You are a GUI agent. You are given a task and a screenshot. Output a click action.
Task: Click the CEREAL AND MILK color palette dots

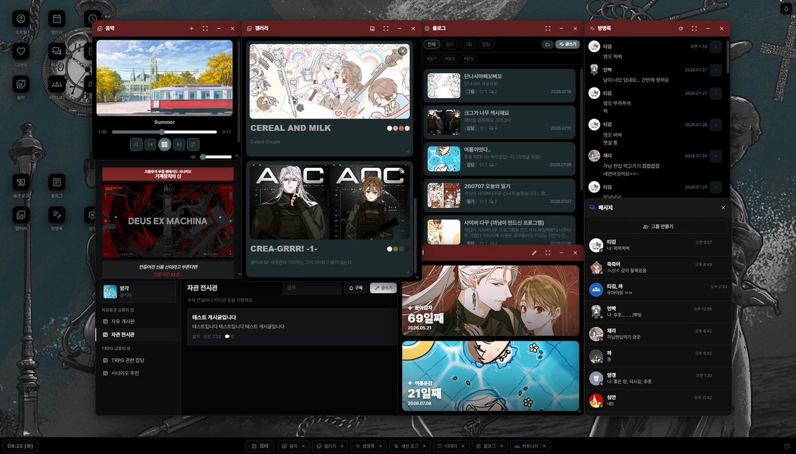(398, 129)
